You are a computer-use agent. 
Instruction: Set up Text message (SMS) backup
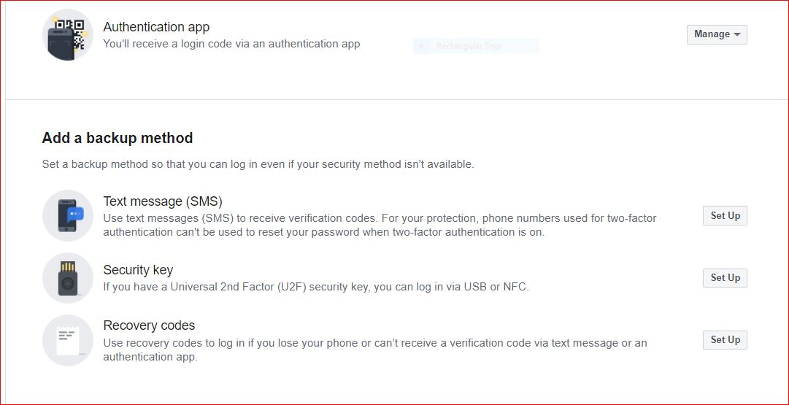pos(725,216)
